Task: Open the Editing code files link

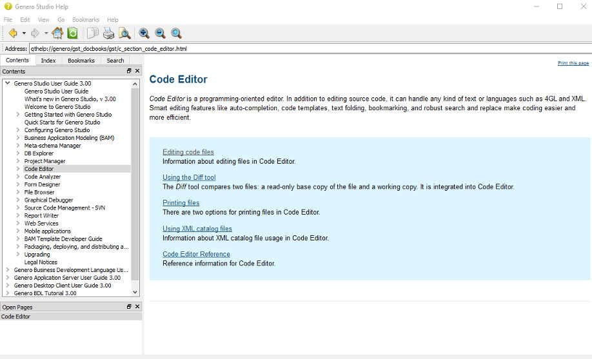Action: coord(188,151)
